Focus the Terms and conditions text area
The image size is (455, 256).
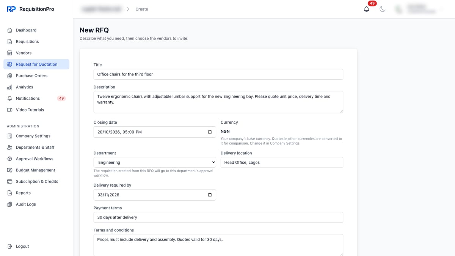tap(218, 245)
